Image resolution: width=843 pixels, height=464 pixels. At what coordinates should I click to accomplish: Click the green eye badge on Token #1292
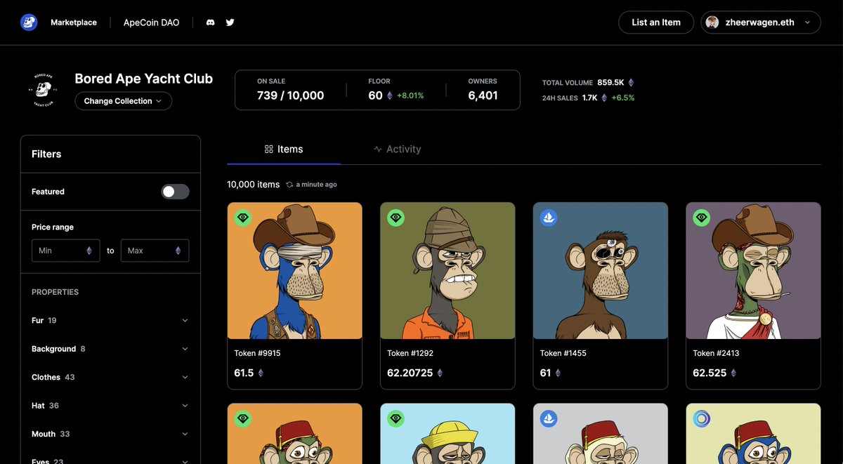[x=396, y=218]
